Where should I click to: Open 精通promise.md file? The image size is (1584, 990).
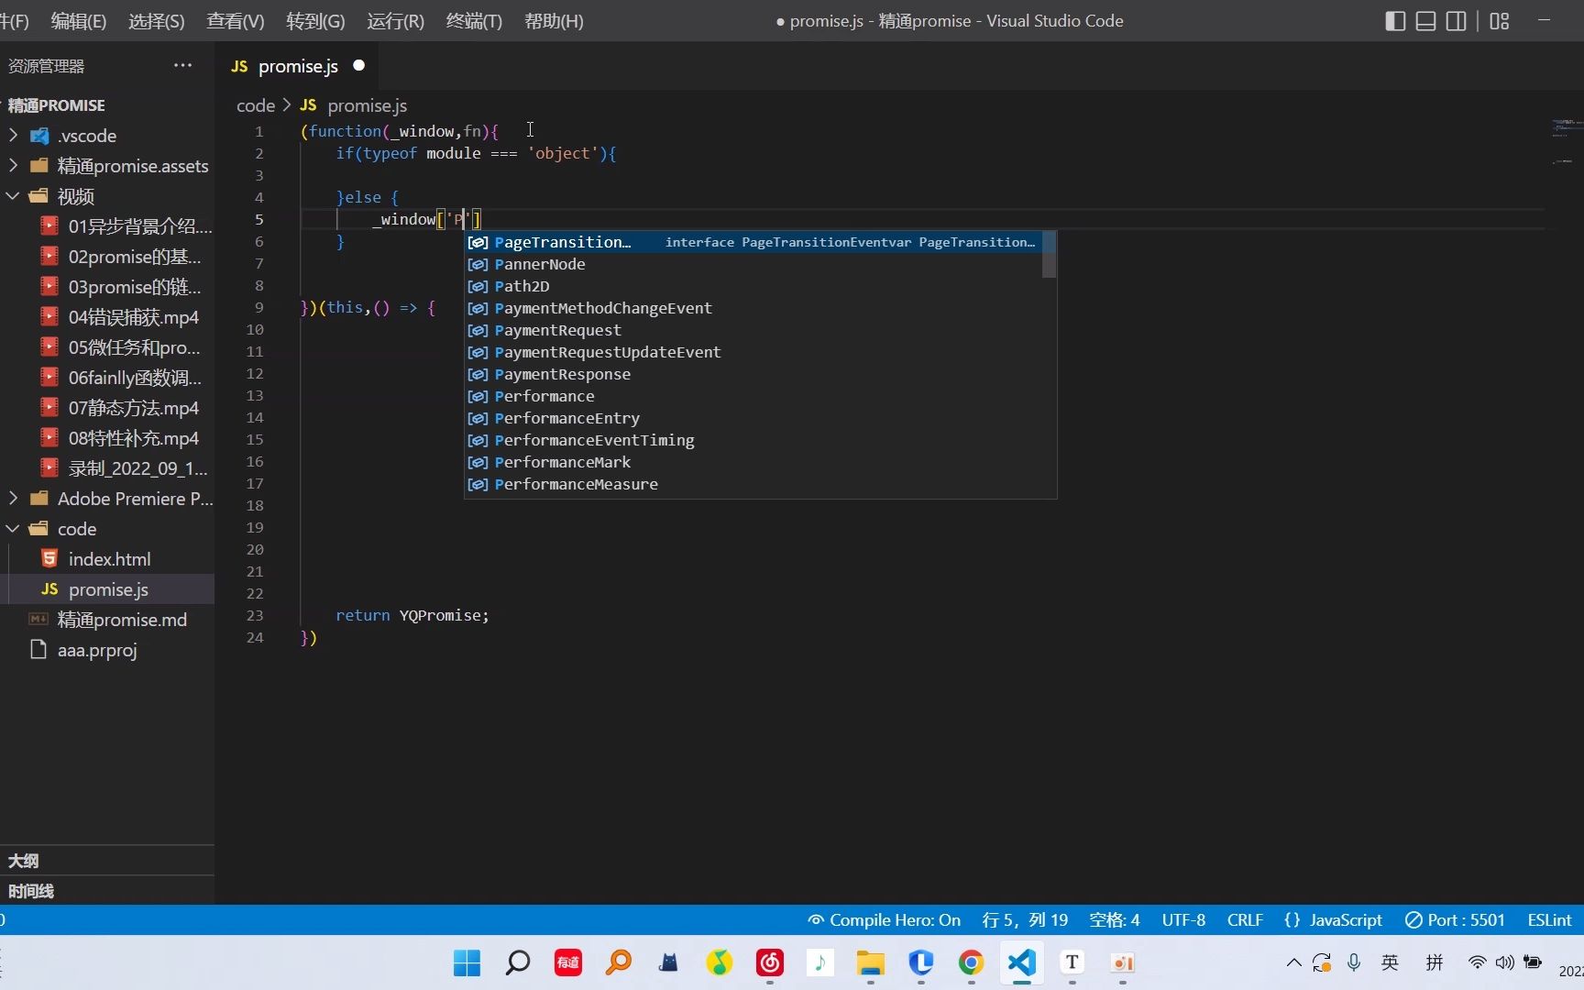pos(107,620)
